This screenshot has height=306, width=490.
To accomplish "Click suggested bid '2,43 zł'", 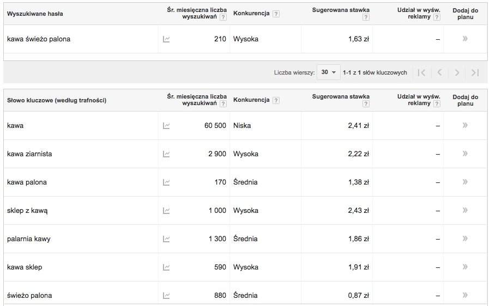I will click(x=359, y=211).
